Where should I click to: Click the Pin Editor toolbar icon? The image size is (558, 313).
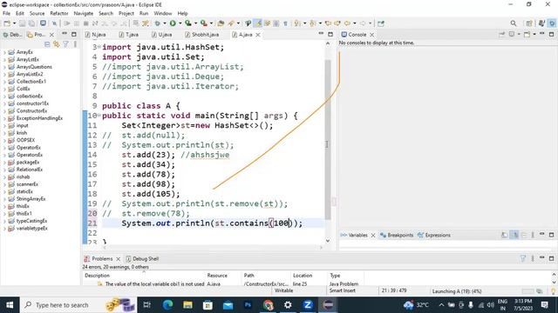click(381, 23)
